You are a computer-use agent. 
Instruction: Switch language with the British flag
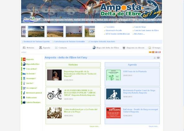click(x=156, y=52)
